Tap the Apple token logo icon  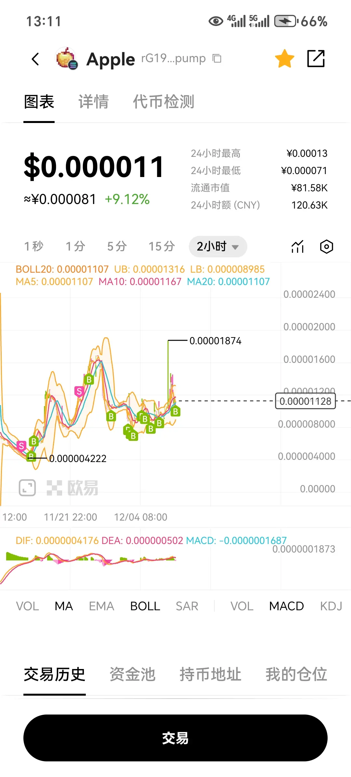pos(67,59)
